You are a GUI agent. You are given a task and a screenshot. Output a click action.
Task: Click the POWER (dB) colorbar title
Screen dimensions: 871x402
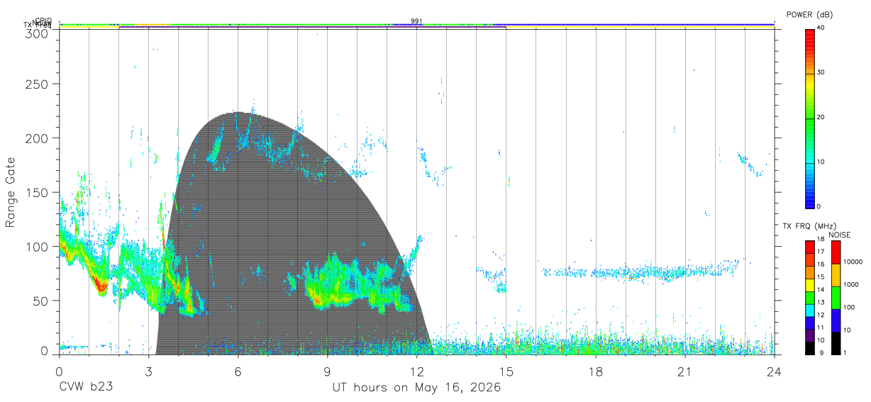(x=810, y=14)
